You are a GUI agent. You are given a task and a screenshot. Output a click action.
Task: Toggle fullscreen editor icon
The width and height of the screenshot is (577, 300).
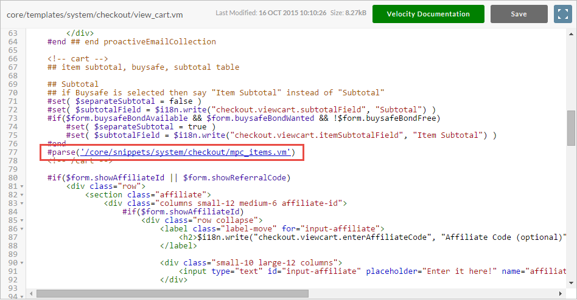click(562, 14)
